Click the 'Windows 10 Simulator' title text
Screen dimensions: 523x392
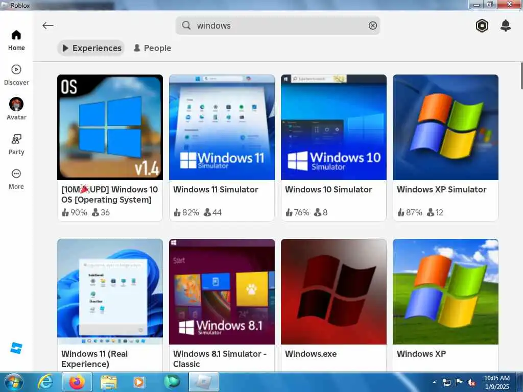point(328,189)
